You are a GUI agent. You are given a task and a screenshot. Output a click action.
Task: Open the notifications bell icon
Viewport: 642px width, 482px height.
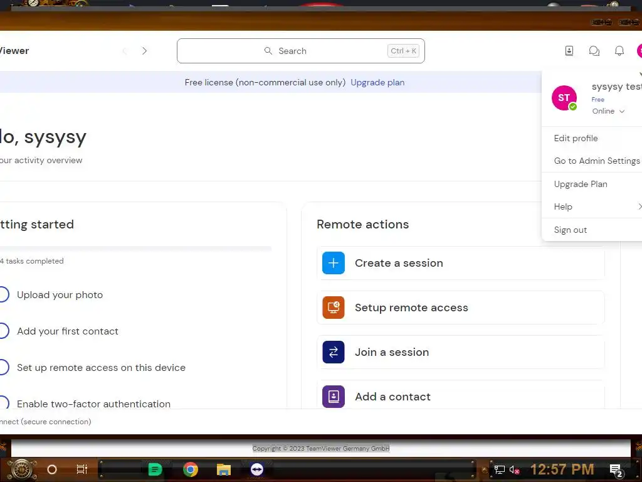click(x=619, y=51)
